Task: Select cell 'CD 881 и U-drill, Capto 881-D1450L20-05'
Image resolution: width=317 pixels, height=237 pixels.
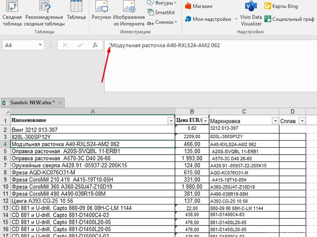Action: point(93,229)
